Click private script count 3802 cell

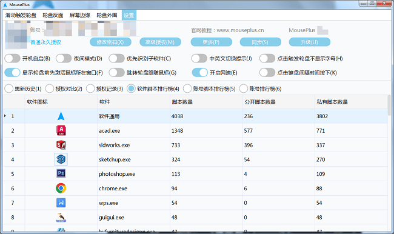pyautogui.click(x=351, y=116)
